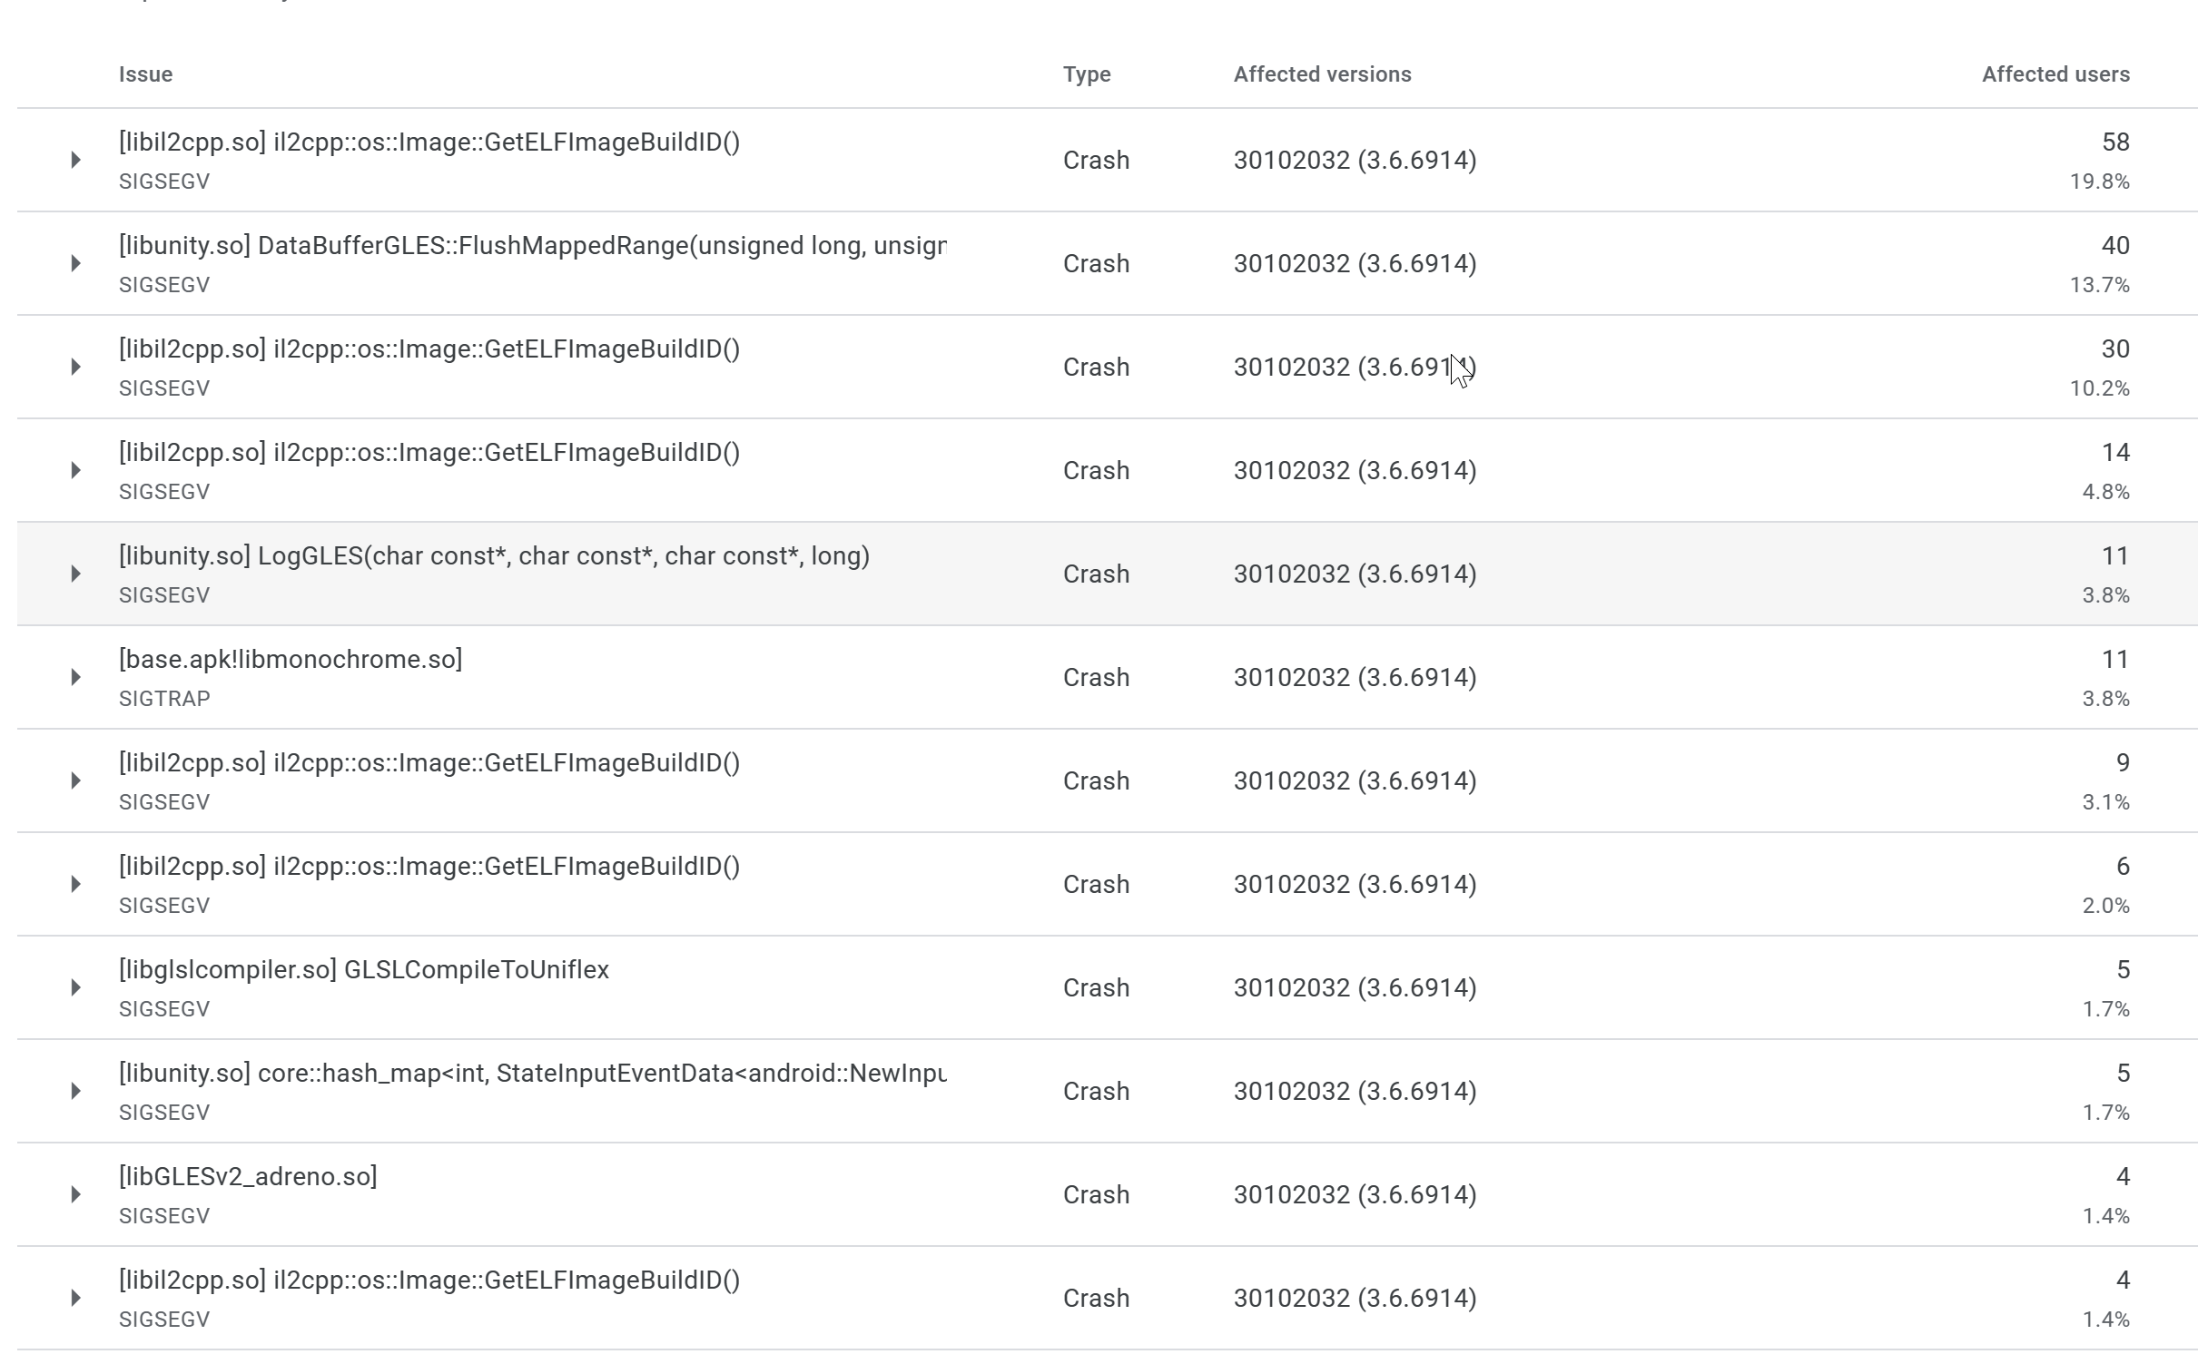Expand the LogGLES crash row
This screenshot has height=1364, width=2198.
[x=75, y=574]
